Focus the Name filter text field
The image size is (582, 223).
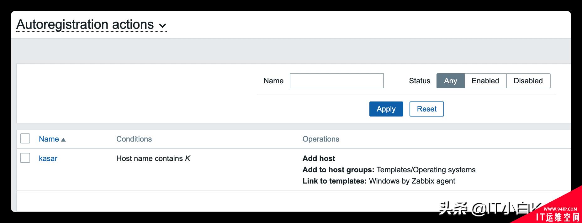(337, 81)
